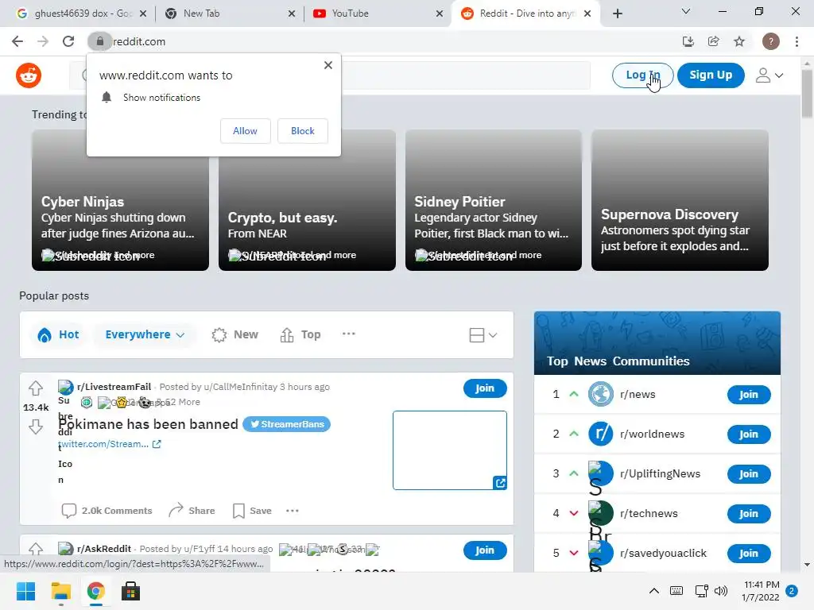Open the volume control in system tray

(720, 591)
